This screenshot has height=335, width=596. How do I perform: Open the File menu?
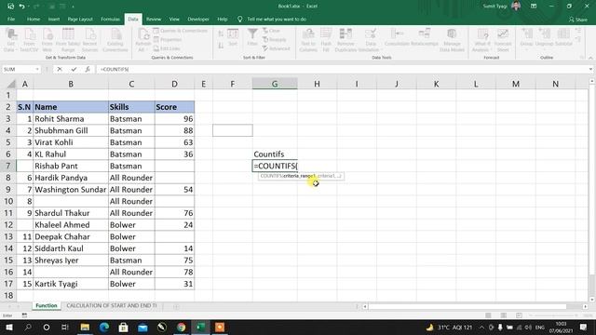pyautogui.click(x=11, y=19)
